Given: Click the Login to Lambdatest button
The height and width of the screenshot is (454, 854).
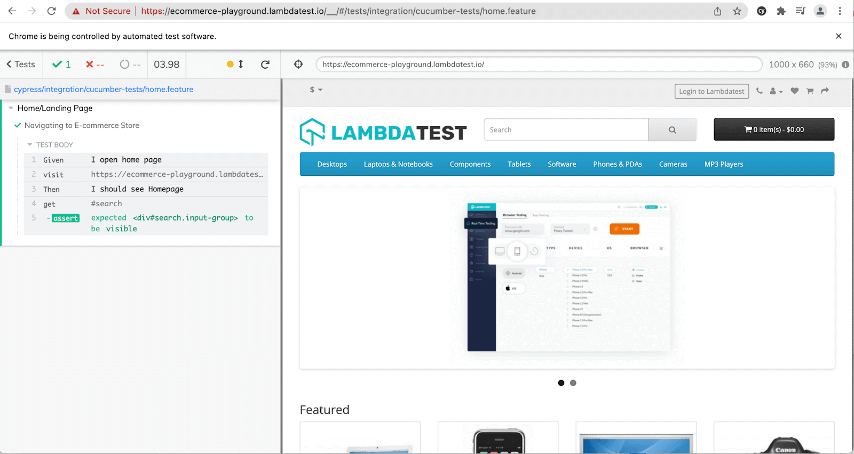Looking at the screenshot, I should tap(711, 91).
